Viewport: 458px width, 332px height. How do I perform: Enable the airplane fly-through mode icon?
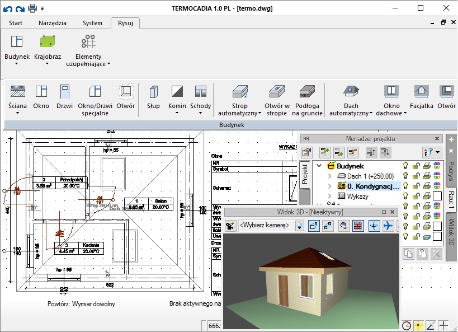click(x=388, y=226)
